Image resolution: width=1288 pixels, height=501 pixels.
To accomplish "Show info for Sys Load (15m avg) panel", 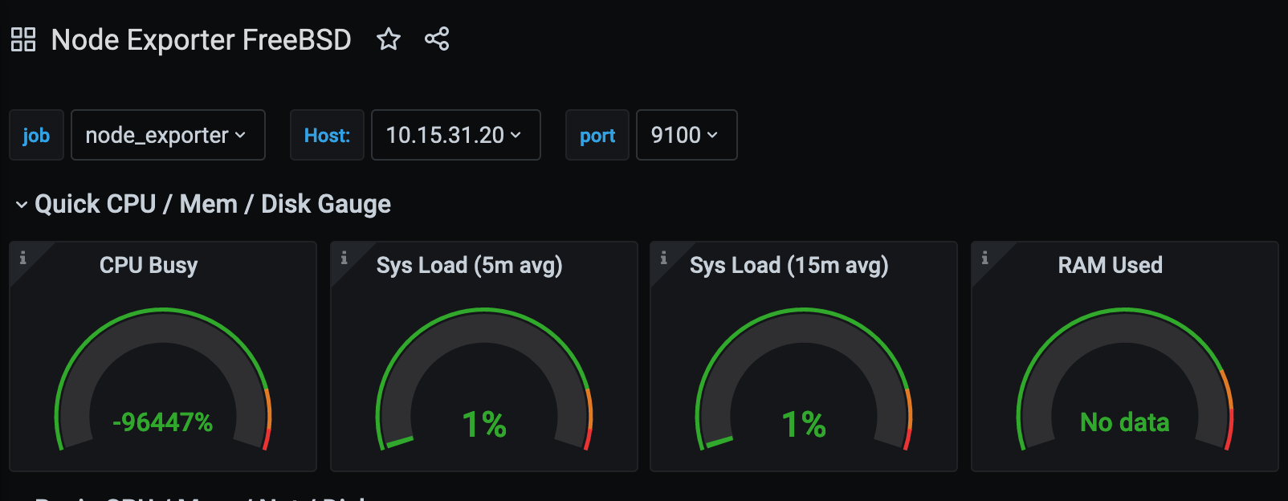I will point(664,258).
